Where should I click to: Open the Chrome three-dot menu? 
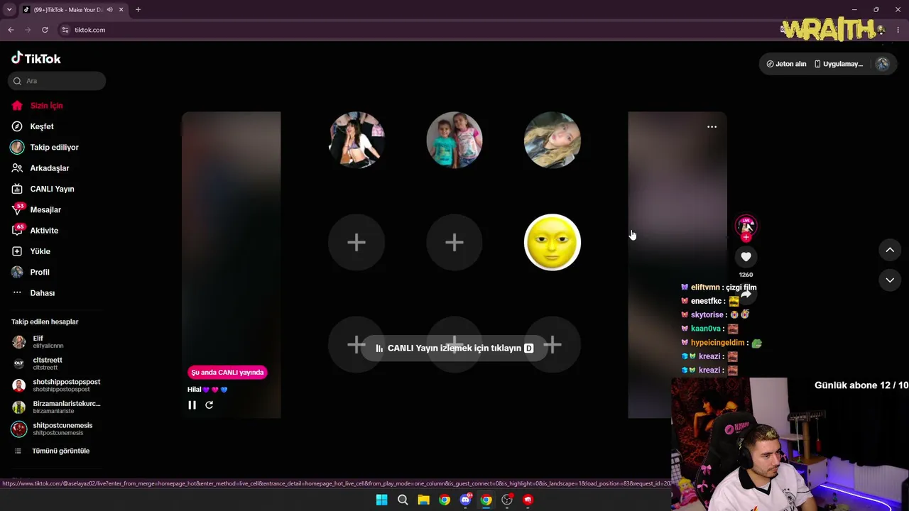[898, 30]
